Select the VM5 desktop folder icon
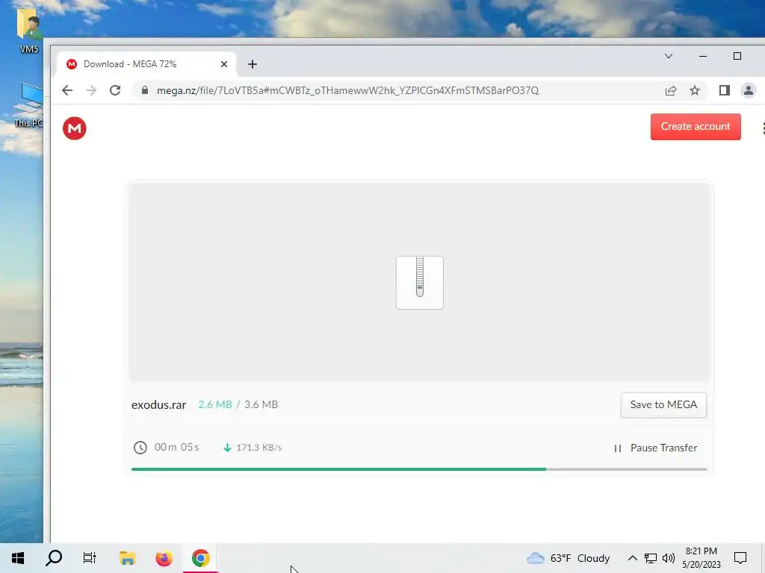This screenshot has height=573, width=765. (x=29, y=31)
